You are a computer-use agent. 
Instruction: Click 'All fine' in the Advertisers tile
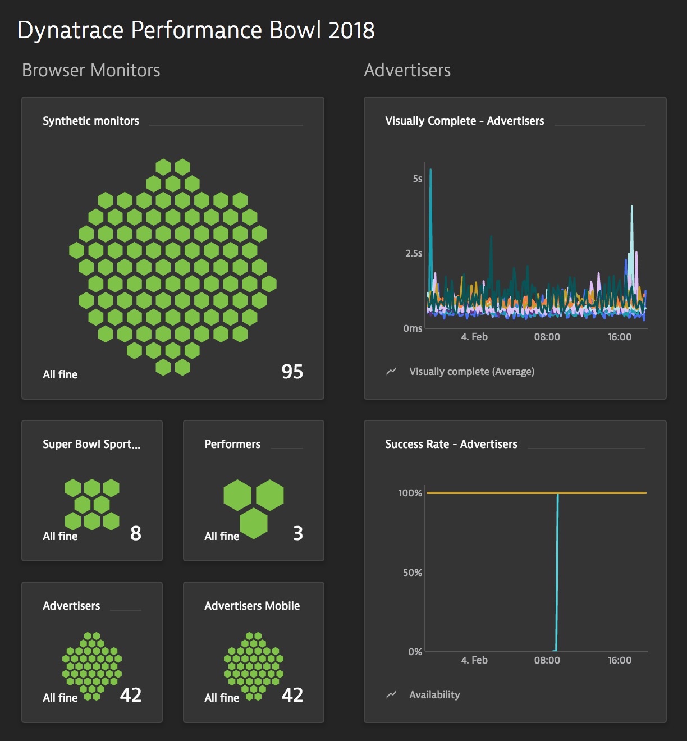[60, 698]
